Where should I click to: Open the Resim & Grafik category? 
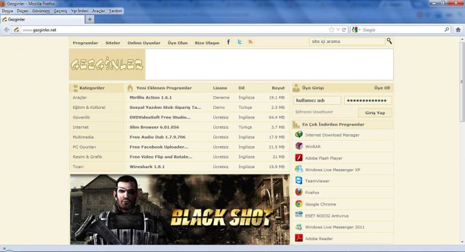88,157
